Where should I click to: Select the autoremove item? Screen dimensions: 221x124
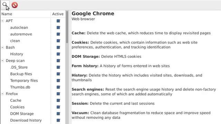(x=21, y=34)
